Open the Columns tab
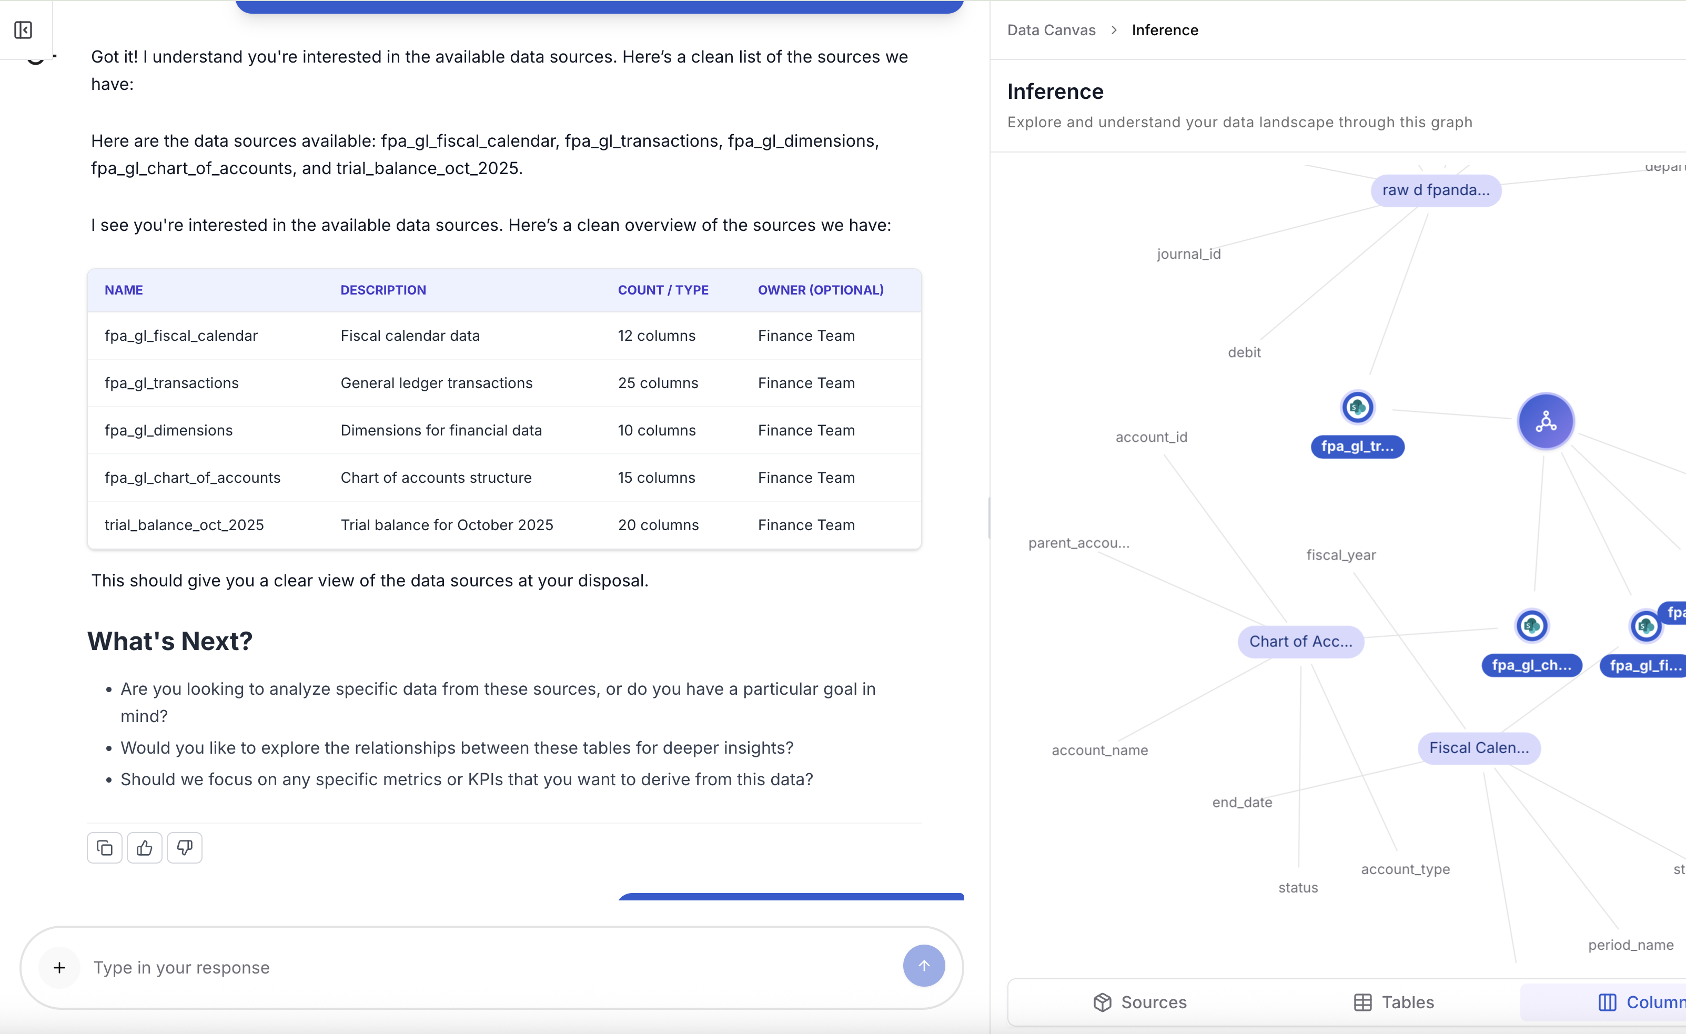The image size is (1686, 1034). 1642,1002
